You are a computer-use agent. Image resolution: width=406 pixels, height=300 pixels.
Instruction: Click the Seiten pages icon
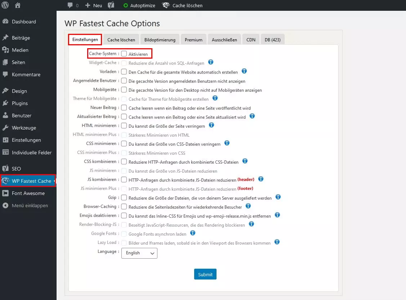point(5,62)
